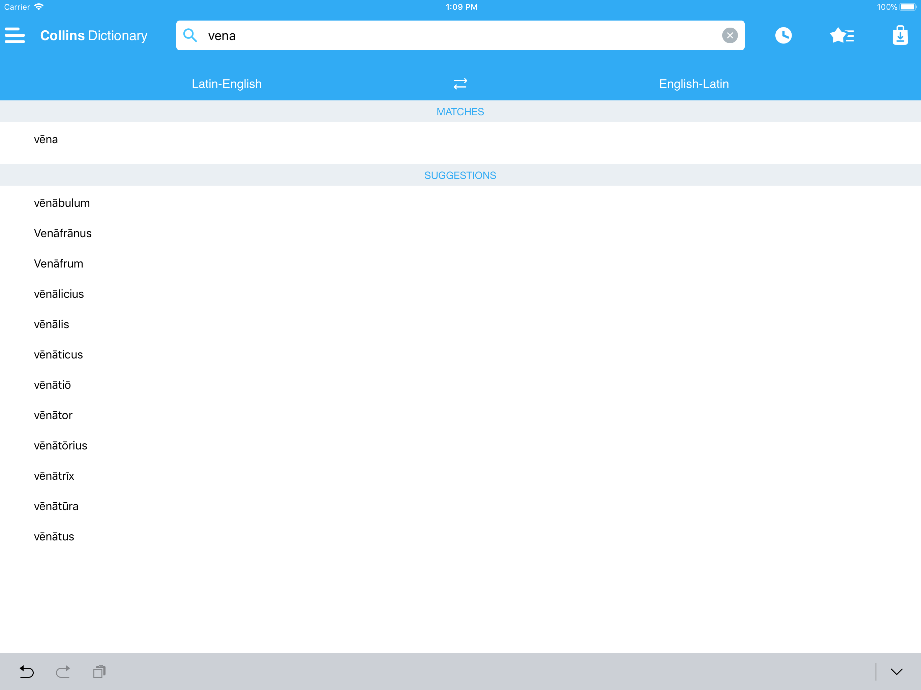The height and width of the screenshot is (690, 921).
Task: Open search history clock icon
Action: [x=783, y=35]
